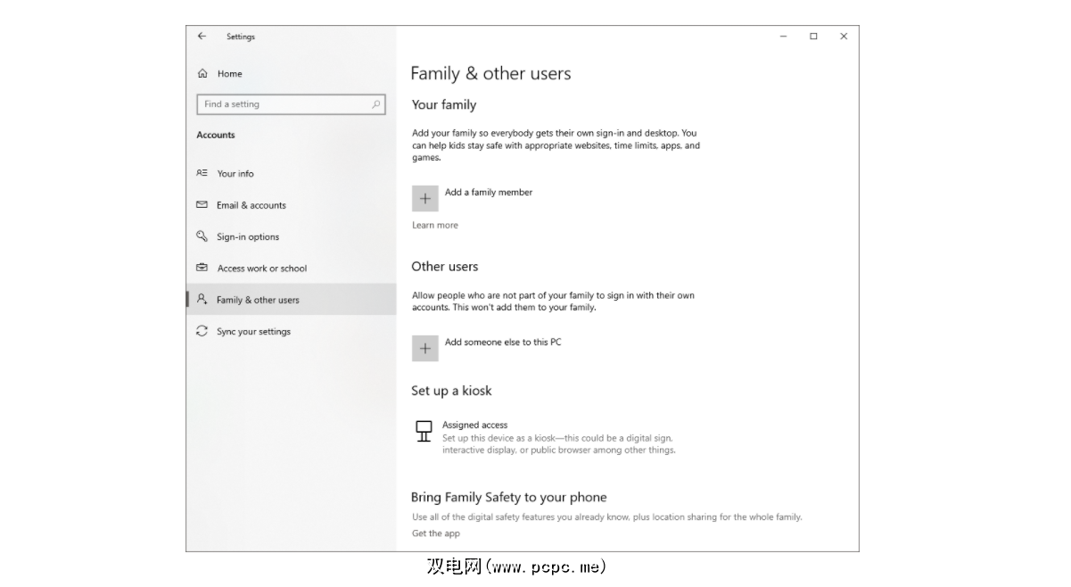The width and height of the screenshot is (1071, 587).
Task: Open the Learn more link
Action: pyautogui.click(x=435, y=226)
